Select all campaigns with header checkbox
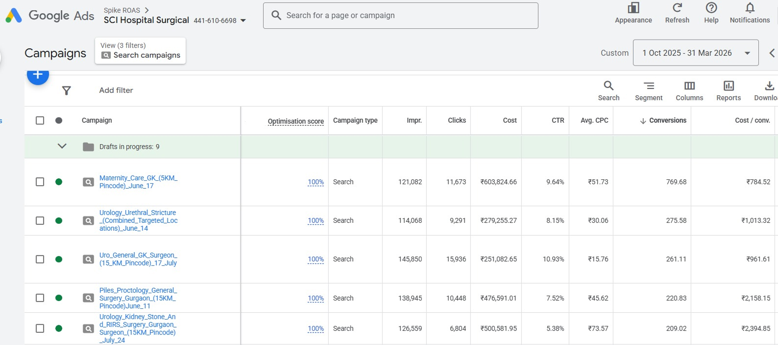The height and width of the screenshot is (345, 778). (40, 121)
